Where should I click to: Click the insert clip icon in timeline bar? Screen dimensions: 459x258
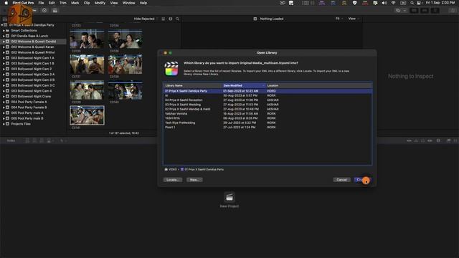[x=34, y=140]
